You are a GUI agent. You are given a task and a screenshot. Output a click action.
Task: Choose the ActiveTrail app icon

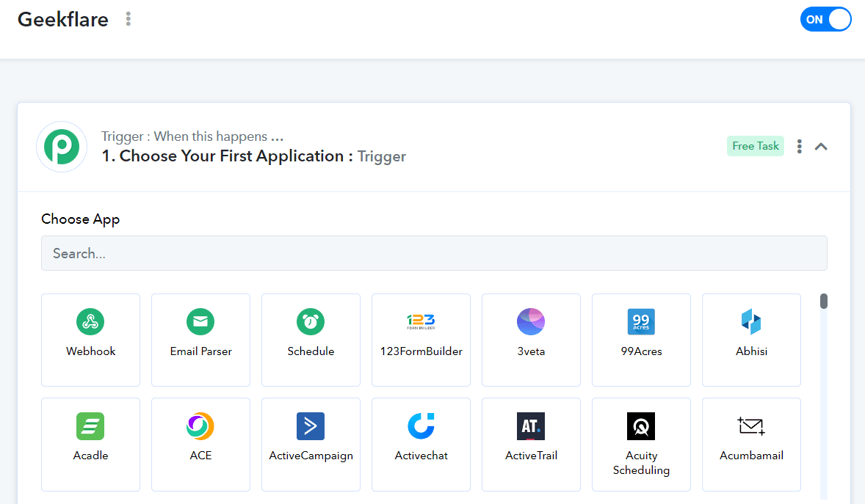(x=531, y=426)
